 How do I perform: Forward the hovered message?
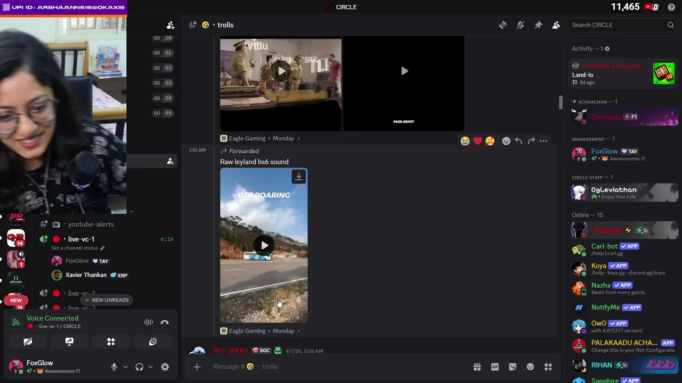[531, 141]
